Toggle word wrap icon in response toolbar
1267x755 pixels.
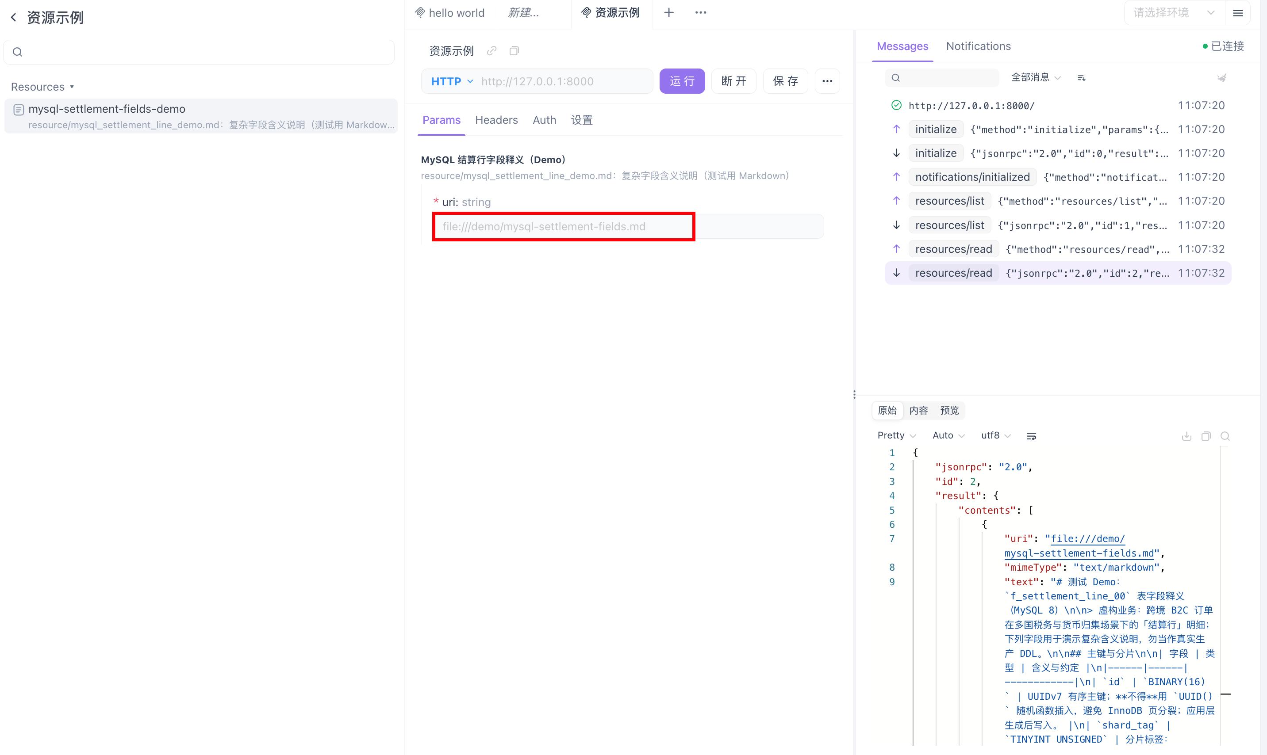(x=1031, y=436)
